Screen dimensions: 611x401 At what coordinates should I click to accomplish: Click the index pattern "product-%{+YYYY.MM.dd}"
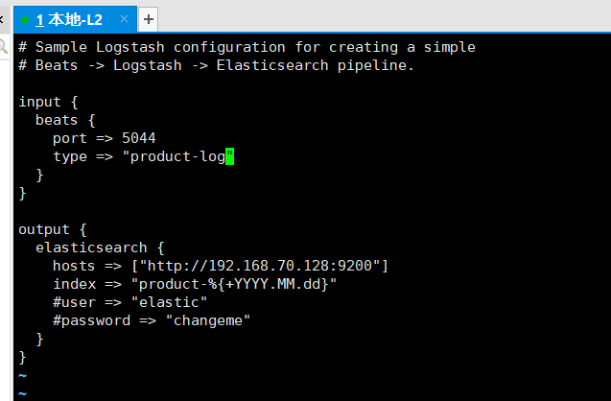(x=234, y=284)
